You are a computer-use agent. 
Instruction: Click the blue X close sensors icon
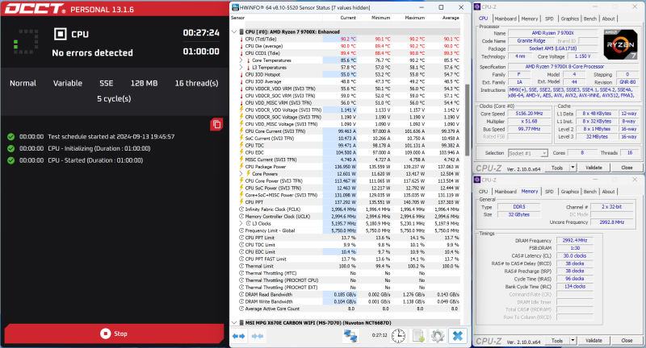458,335
